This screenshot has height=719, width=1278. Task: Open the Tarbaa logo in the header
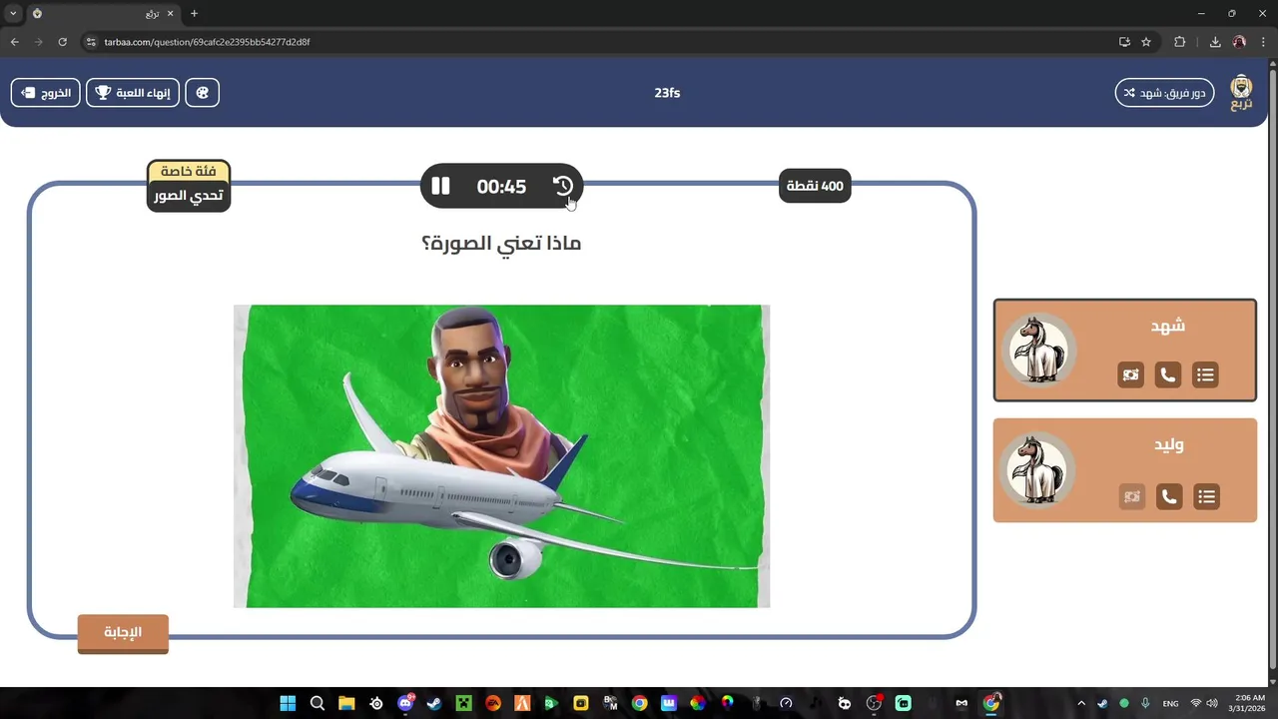(x=1241, y=93)
